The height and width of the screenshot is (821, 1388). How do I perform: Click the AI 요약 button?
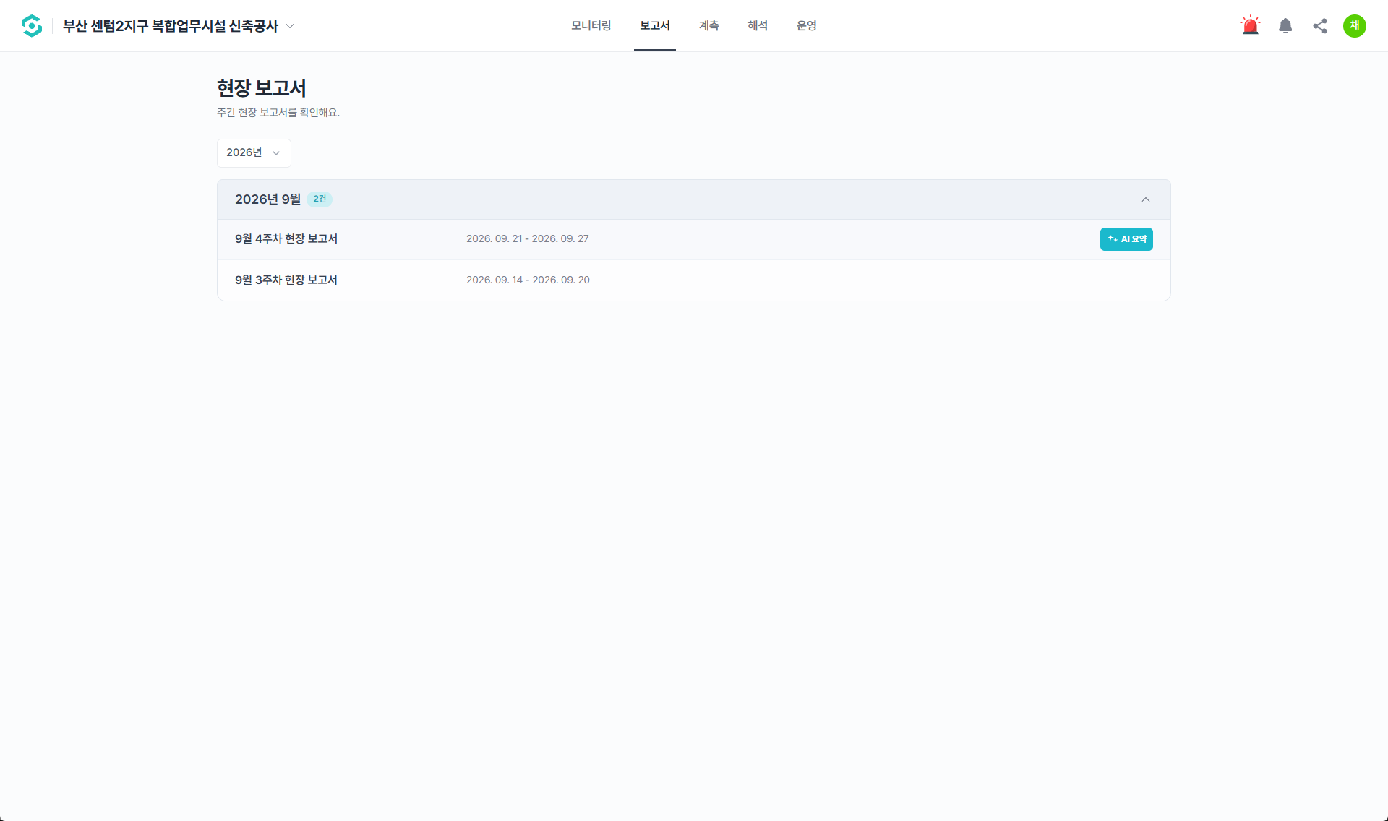(x=1126, y=239)
